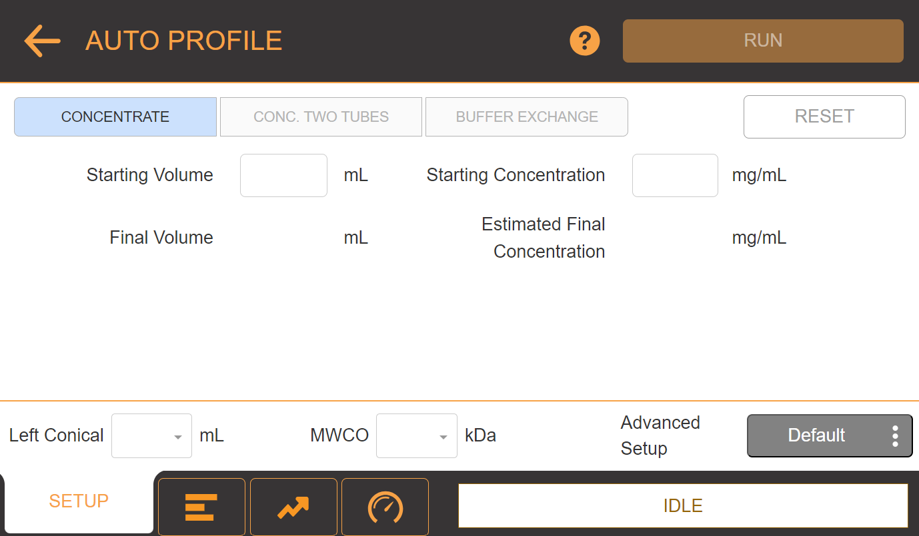
Task: Select the CONCENTRATE mode
Action: (x=115, y=117)
